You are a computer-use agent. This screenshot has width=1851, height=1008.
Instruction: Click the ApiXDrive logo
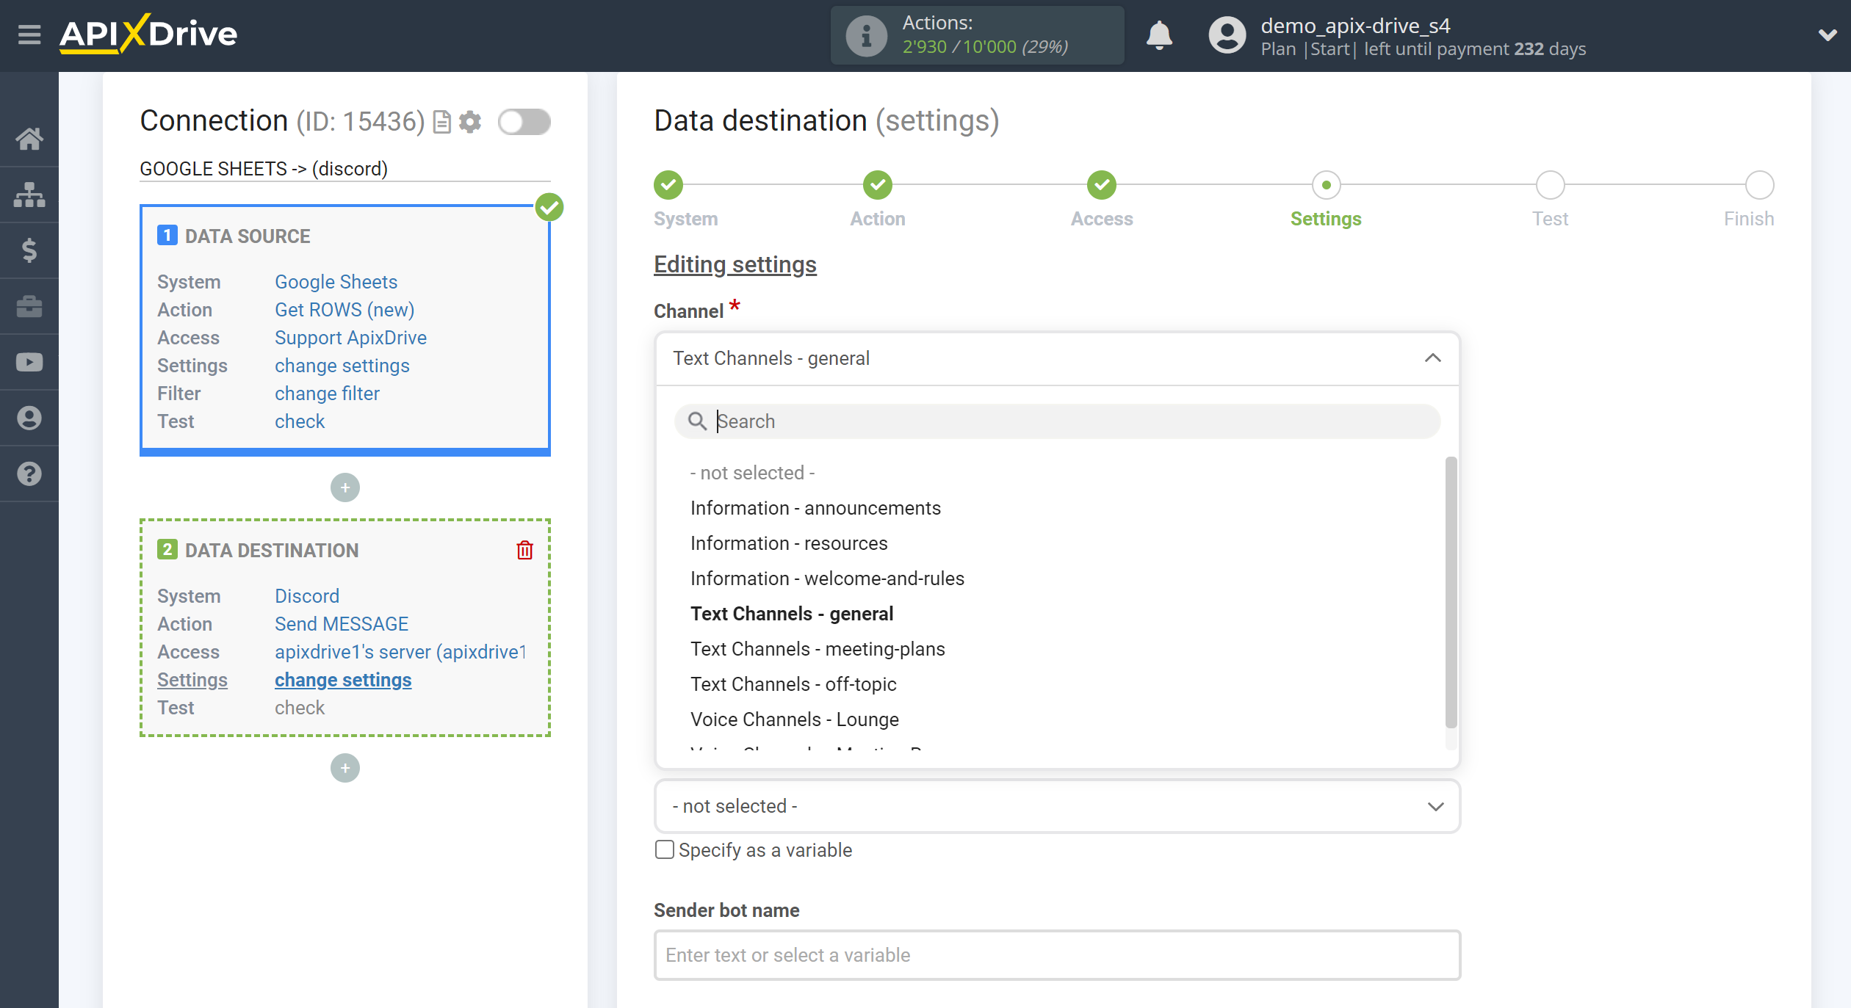[148, 34]
